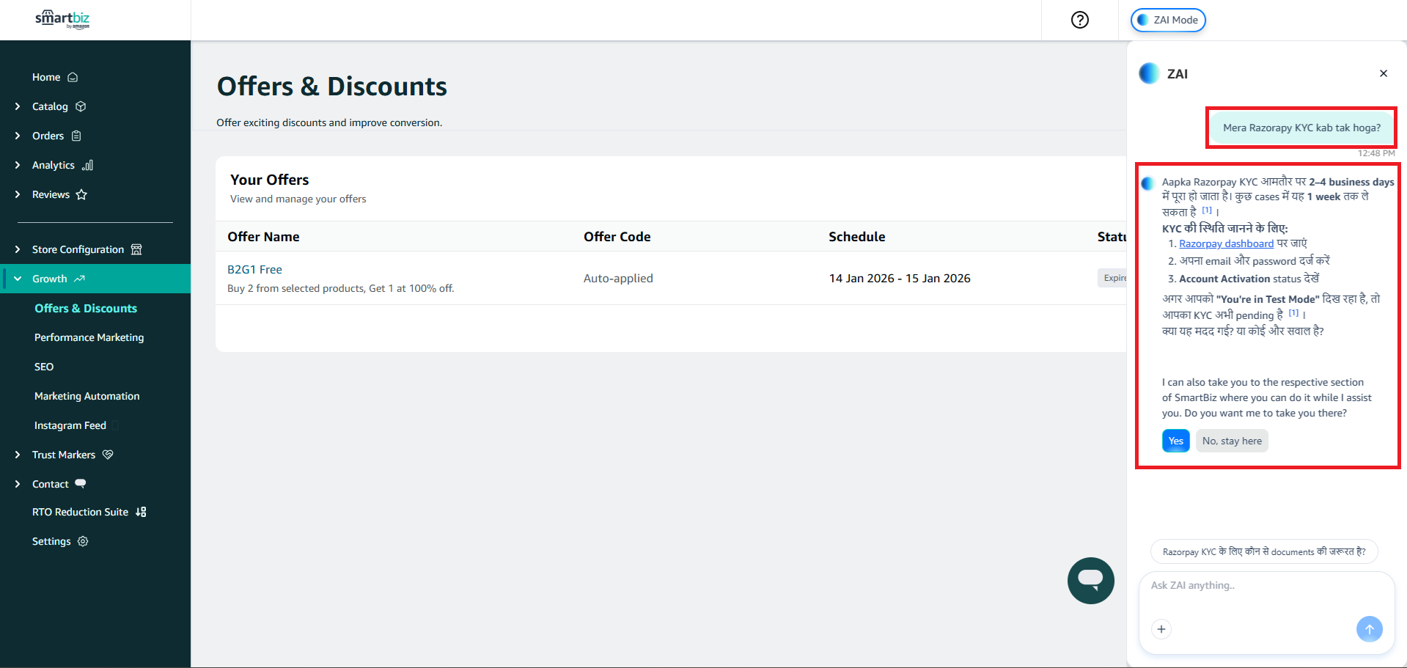Open Performance Marketing submenu item

click(89, 337)
